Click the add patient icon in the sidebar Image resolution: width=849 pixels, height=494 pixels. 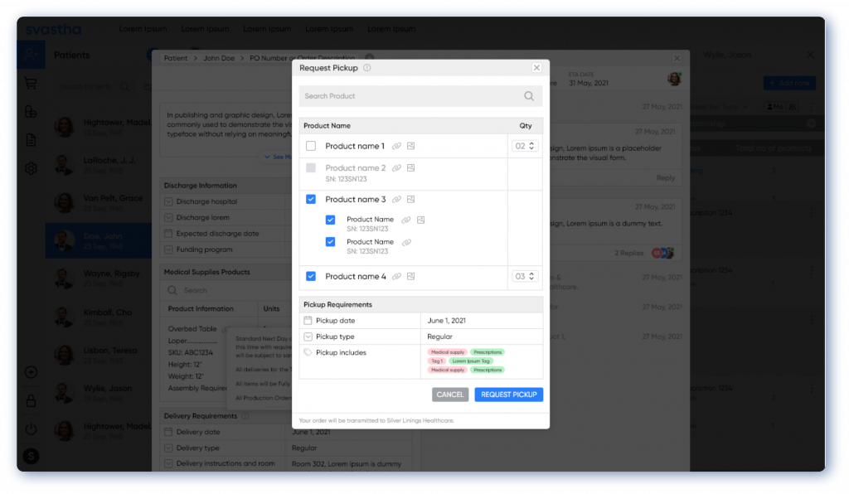coord(31,55)
